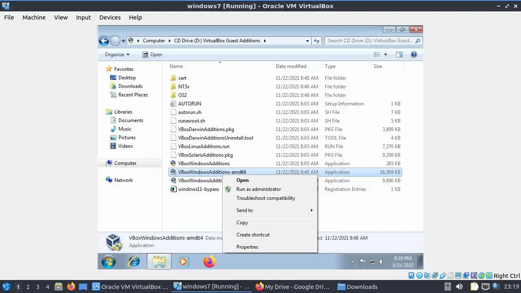Open the VirtualBox Input menu
The width and height of the screenshot is (521, 293).
click(x=83, y=17)
